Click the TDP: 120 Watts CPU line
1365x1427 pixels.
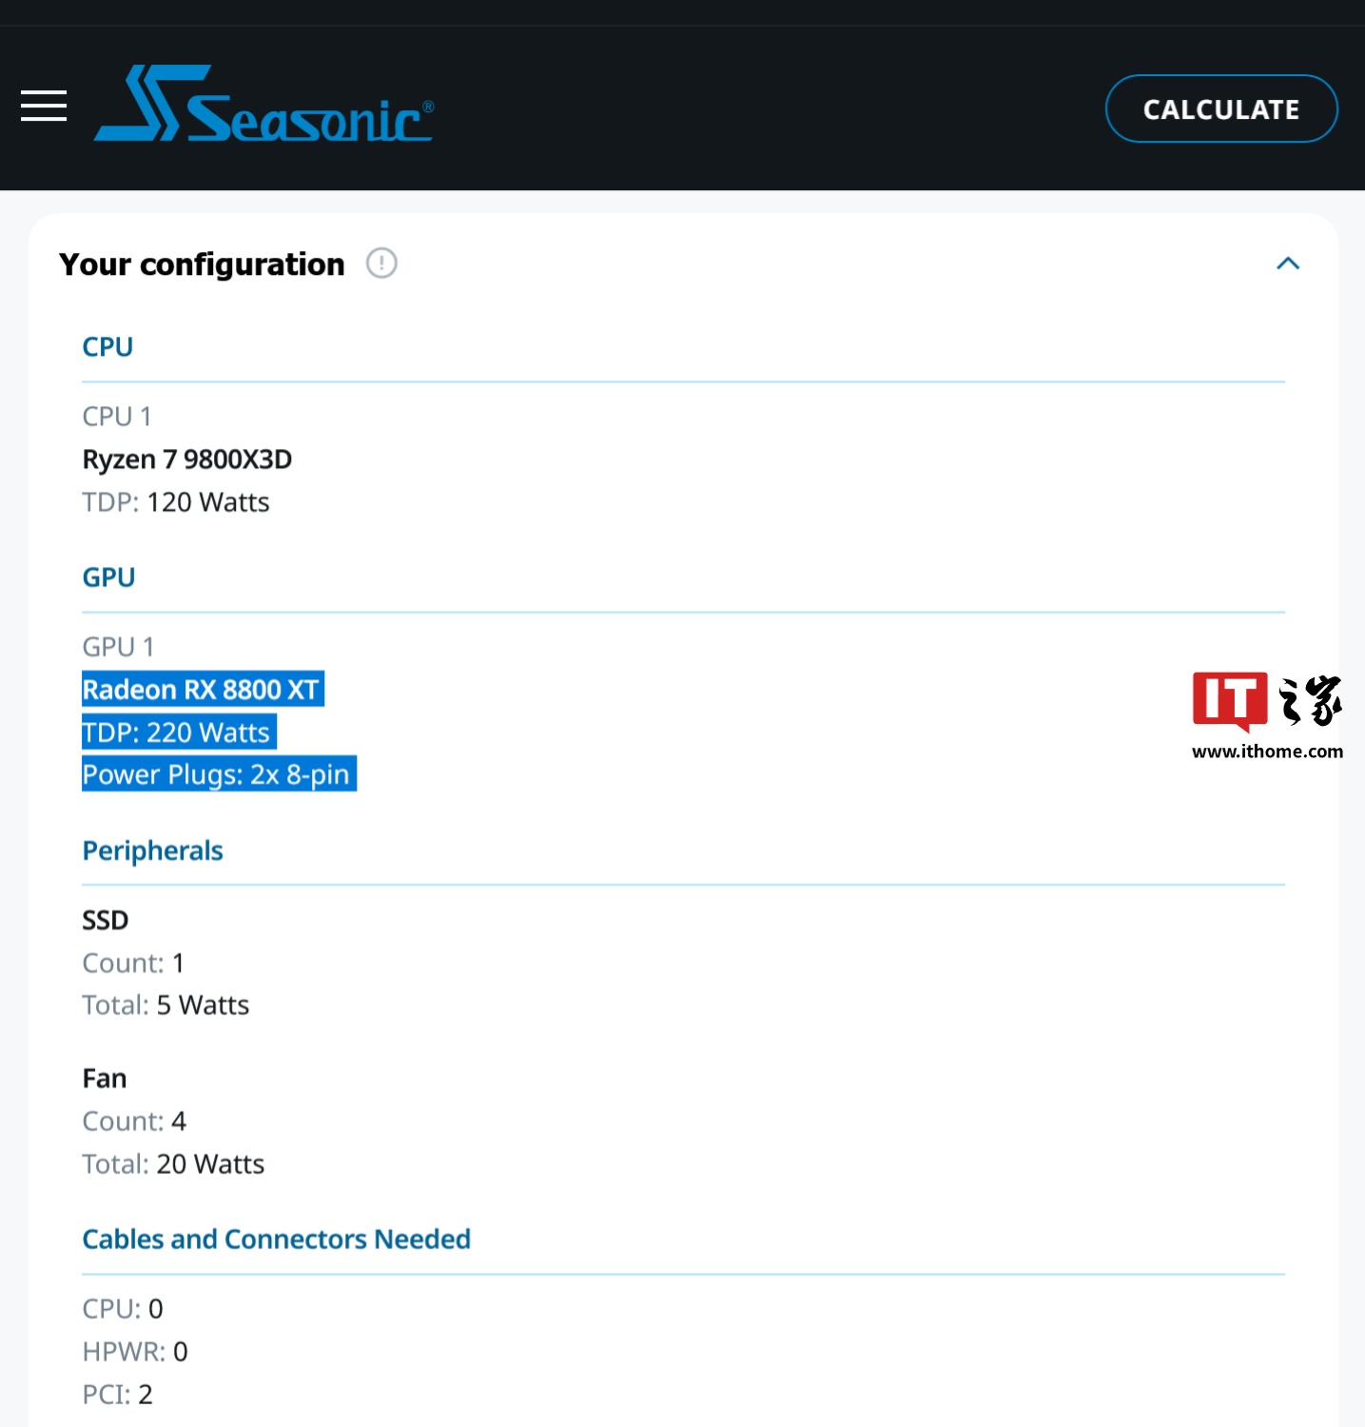176,502
